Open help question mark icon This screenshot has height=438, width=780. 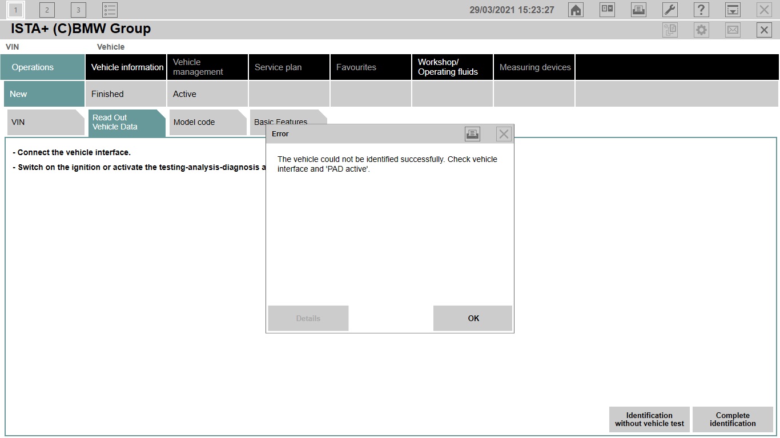pyautogui.click(x=701, y=10)
